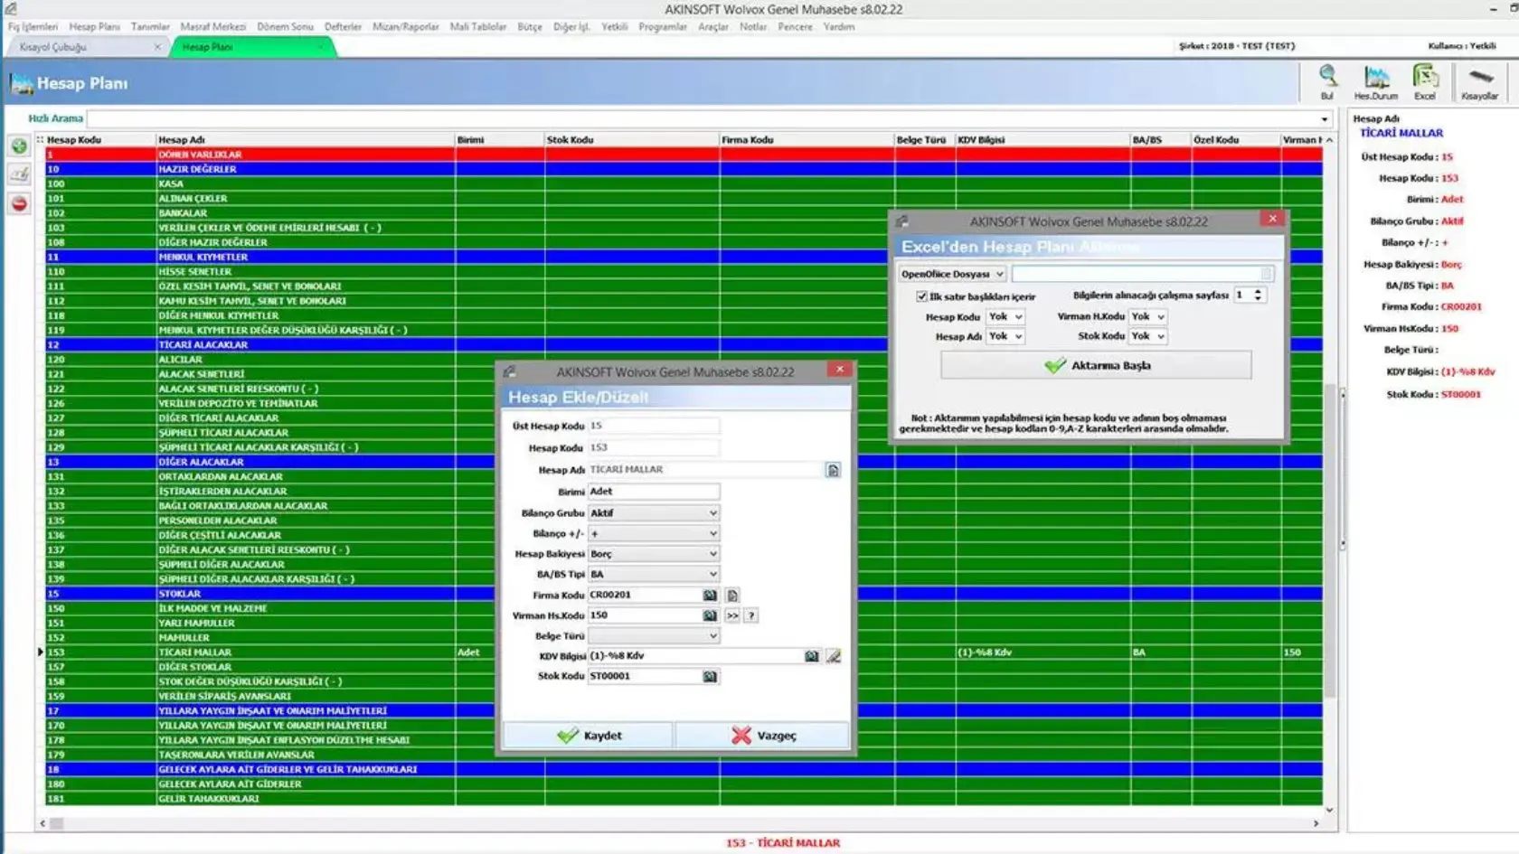Open Stok Kodu dropdown in Excel dialog

pyautogui.click(x=1148, y=336)
